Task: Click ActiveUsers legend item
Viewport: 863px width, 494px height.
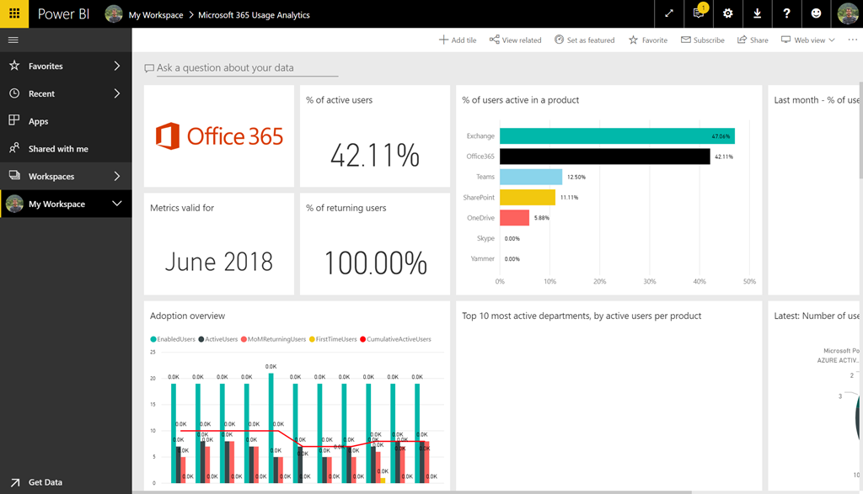Action: [218, 339]
